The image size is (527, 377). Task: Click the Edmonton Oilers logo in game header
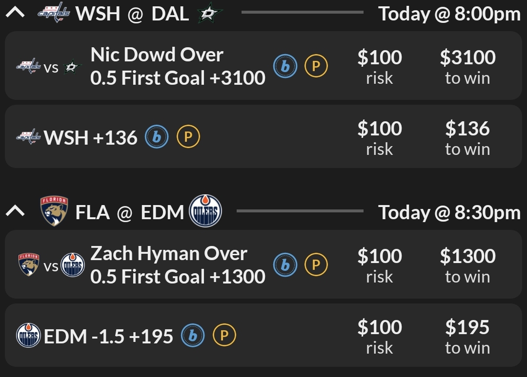[x=205, y=211]
